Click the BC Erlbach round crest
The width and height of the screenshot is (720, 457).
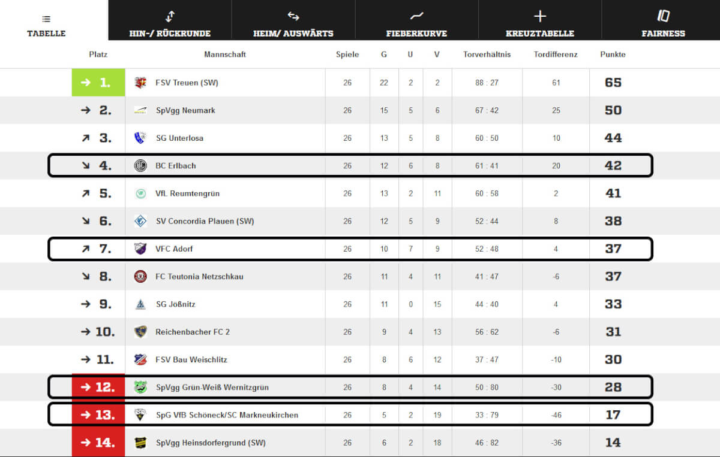[140, 166]
